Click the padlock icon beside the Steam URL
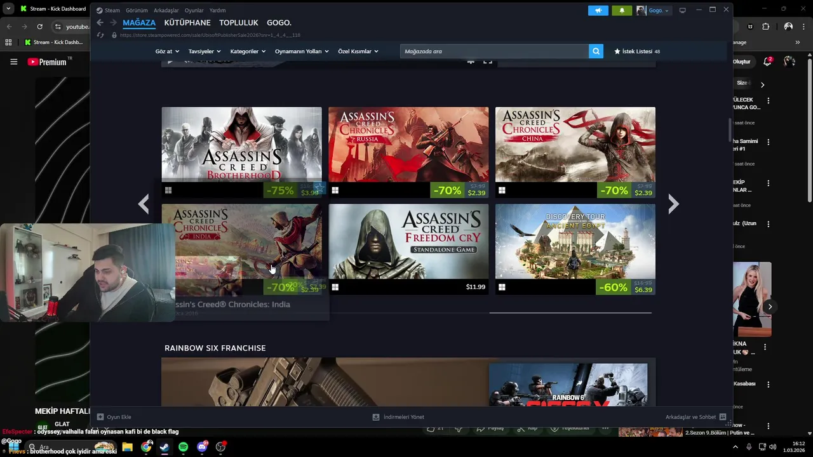813x457 pixels. click(x=114, y=35)
